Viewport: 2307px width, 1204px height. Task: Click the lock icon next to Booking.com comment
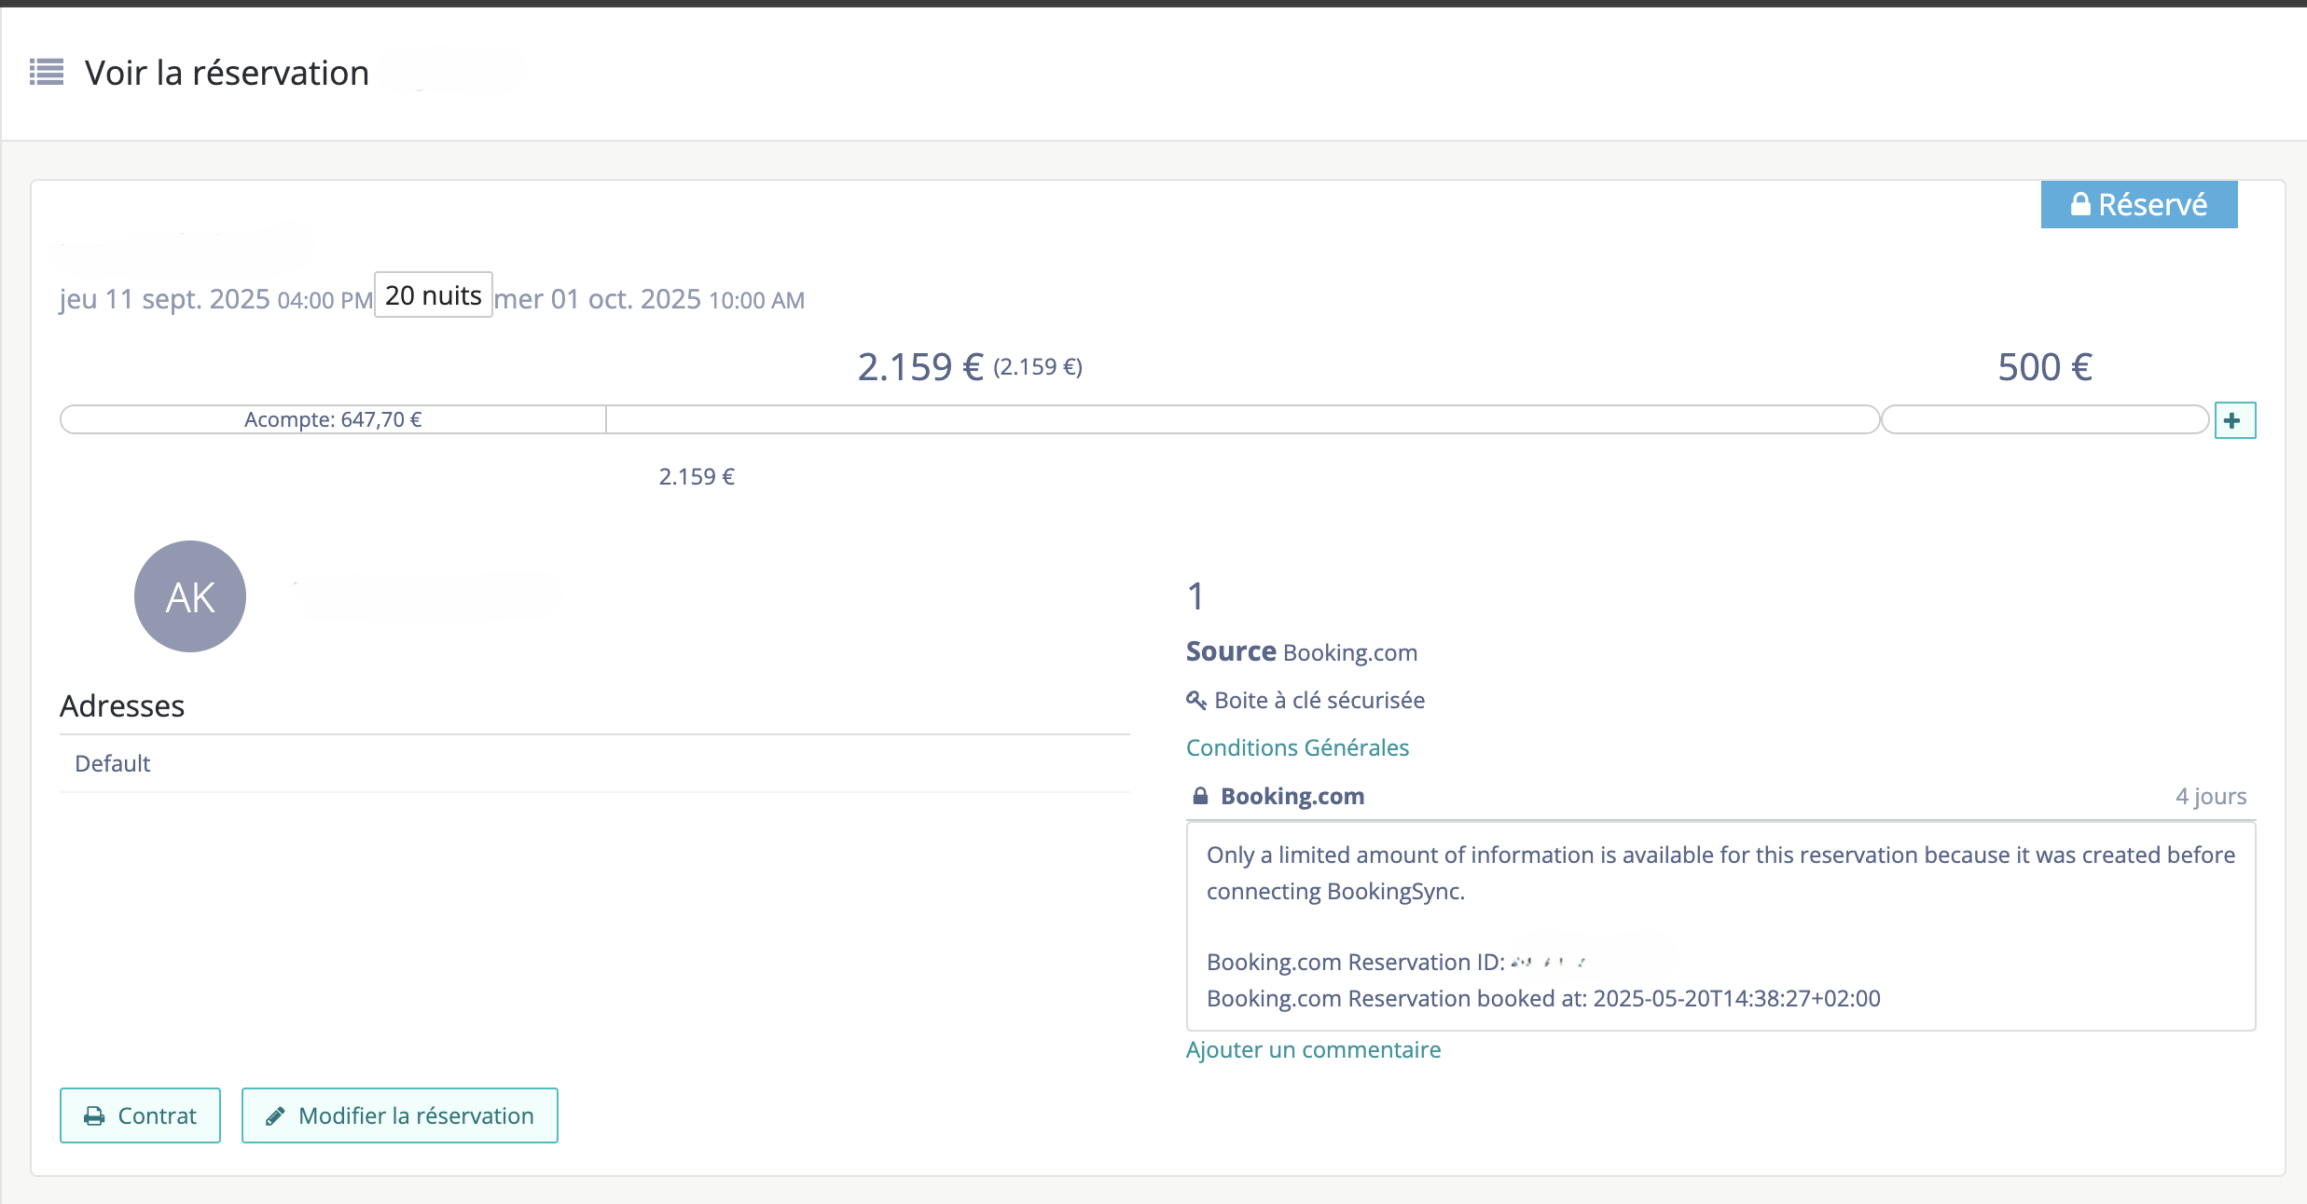(1200, 795)
